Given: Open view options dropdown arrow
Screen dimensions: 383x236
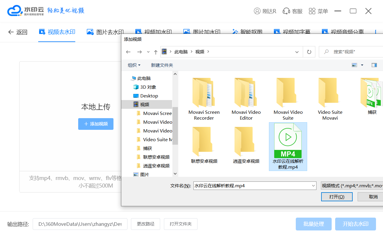Looking at the screenshot, I should [362, 65].
